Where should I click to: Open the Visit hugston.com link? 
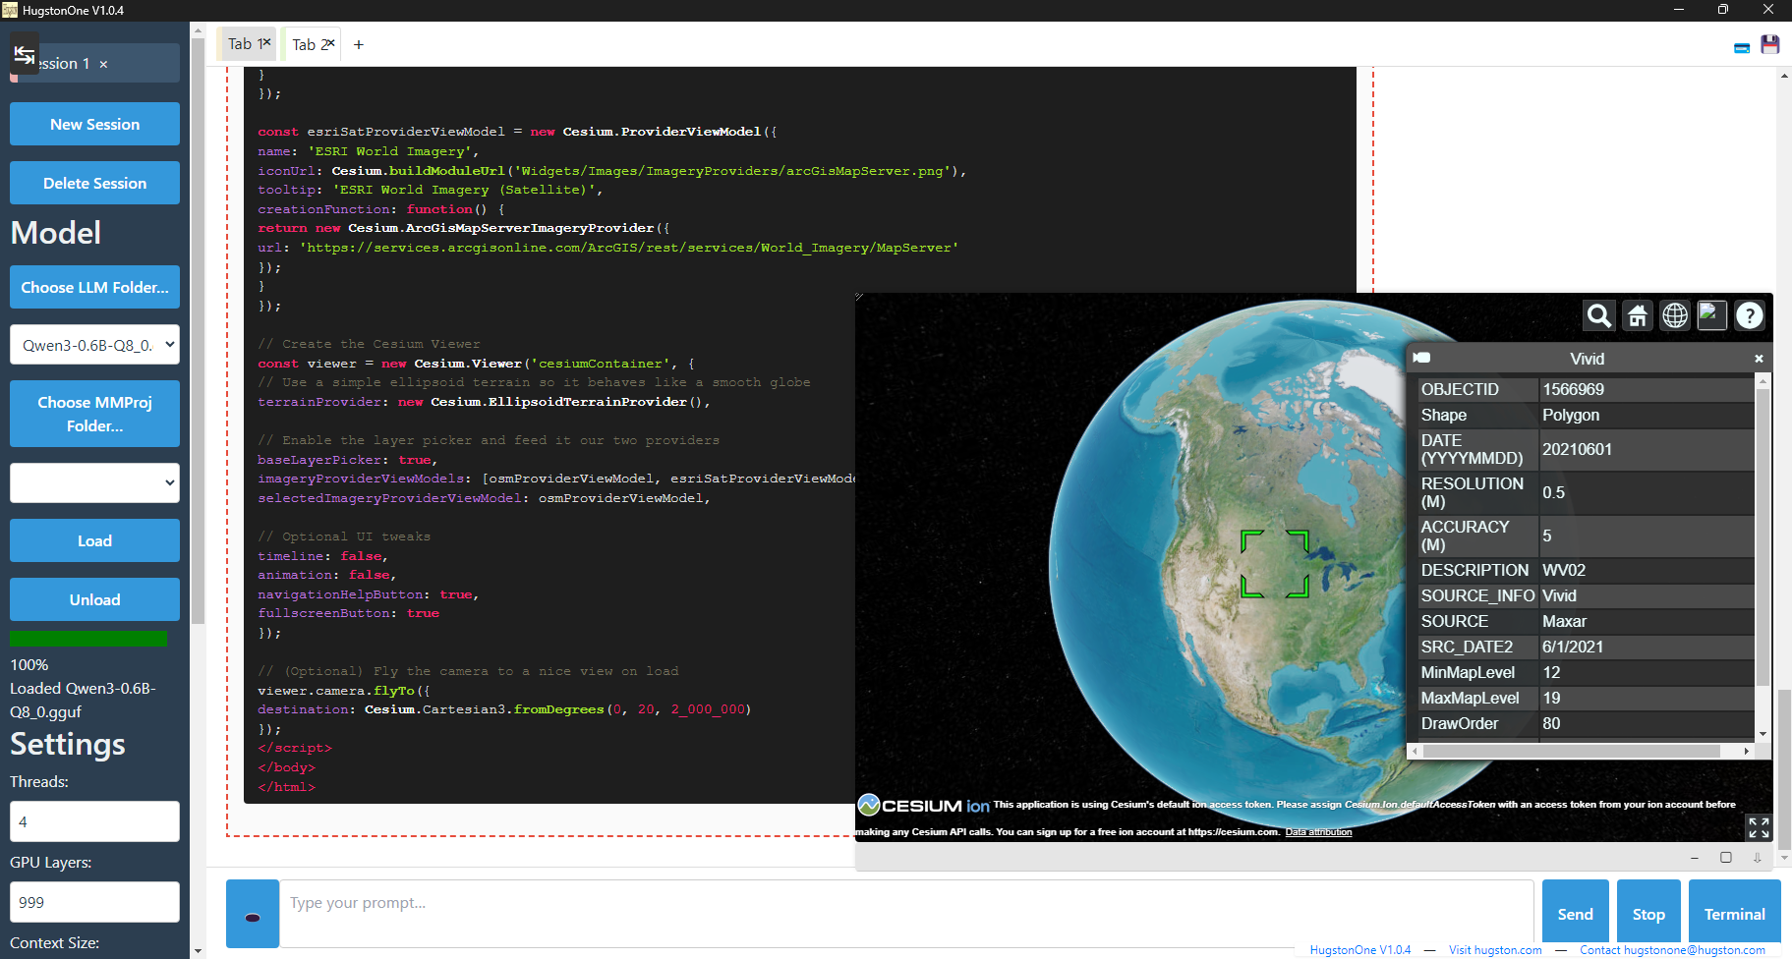tap(1495, 950)
